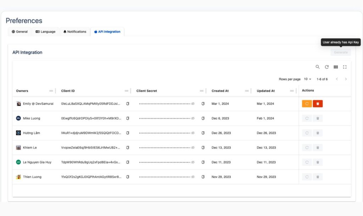
Task: Select Mike Luong's avatar badge
Action: coord(18,118)
